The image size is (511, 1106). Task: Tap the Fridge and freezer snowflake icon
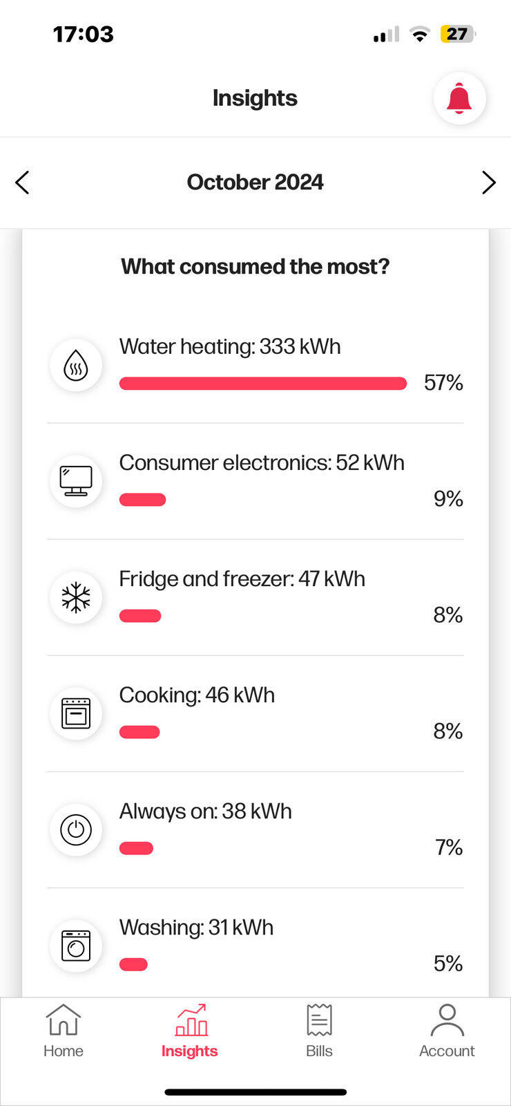pos(76,597)
